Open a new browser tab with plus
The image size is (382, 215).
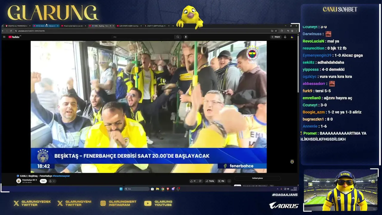coord(173,26)
